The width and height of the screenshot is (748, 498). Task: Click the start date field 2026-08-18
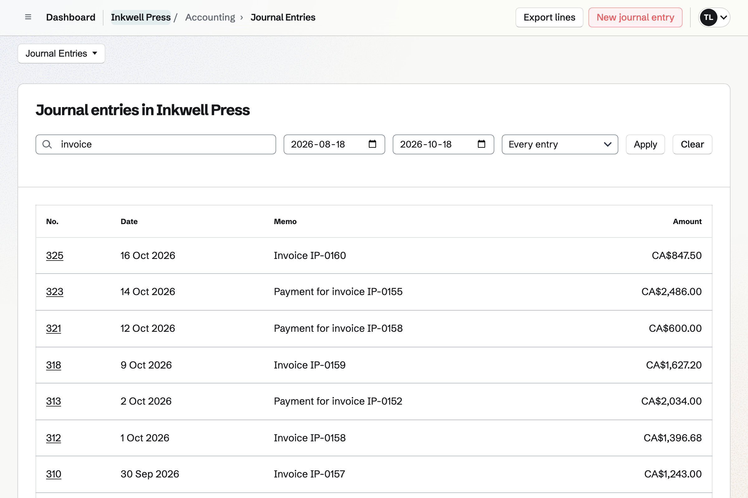coord(334,144)
